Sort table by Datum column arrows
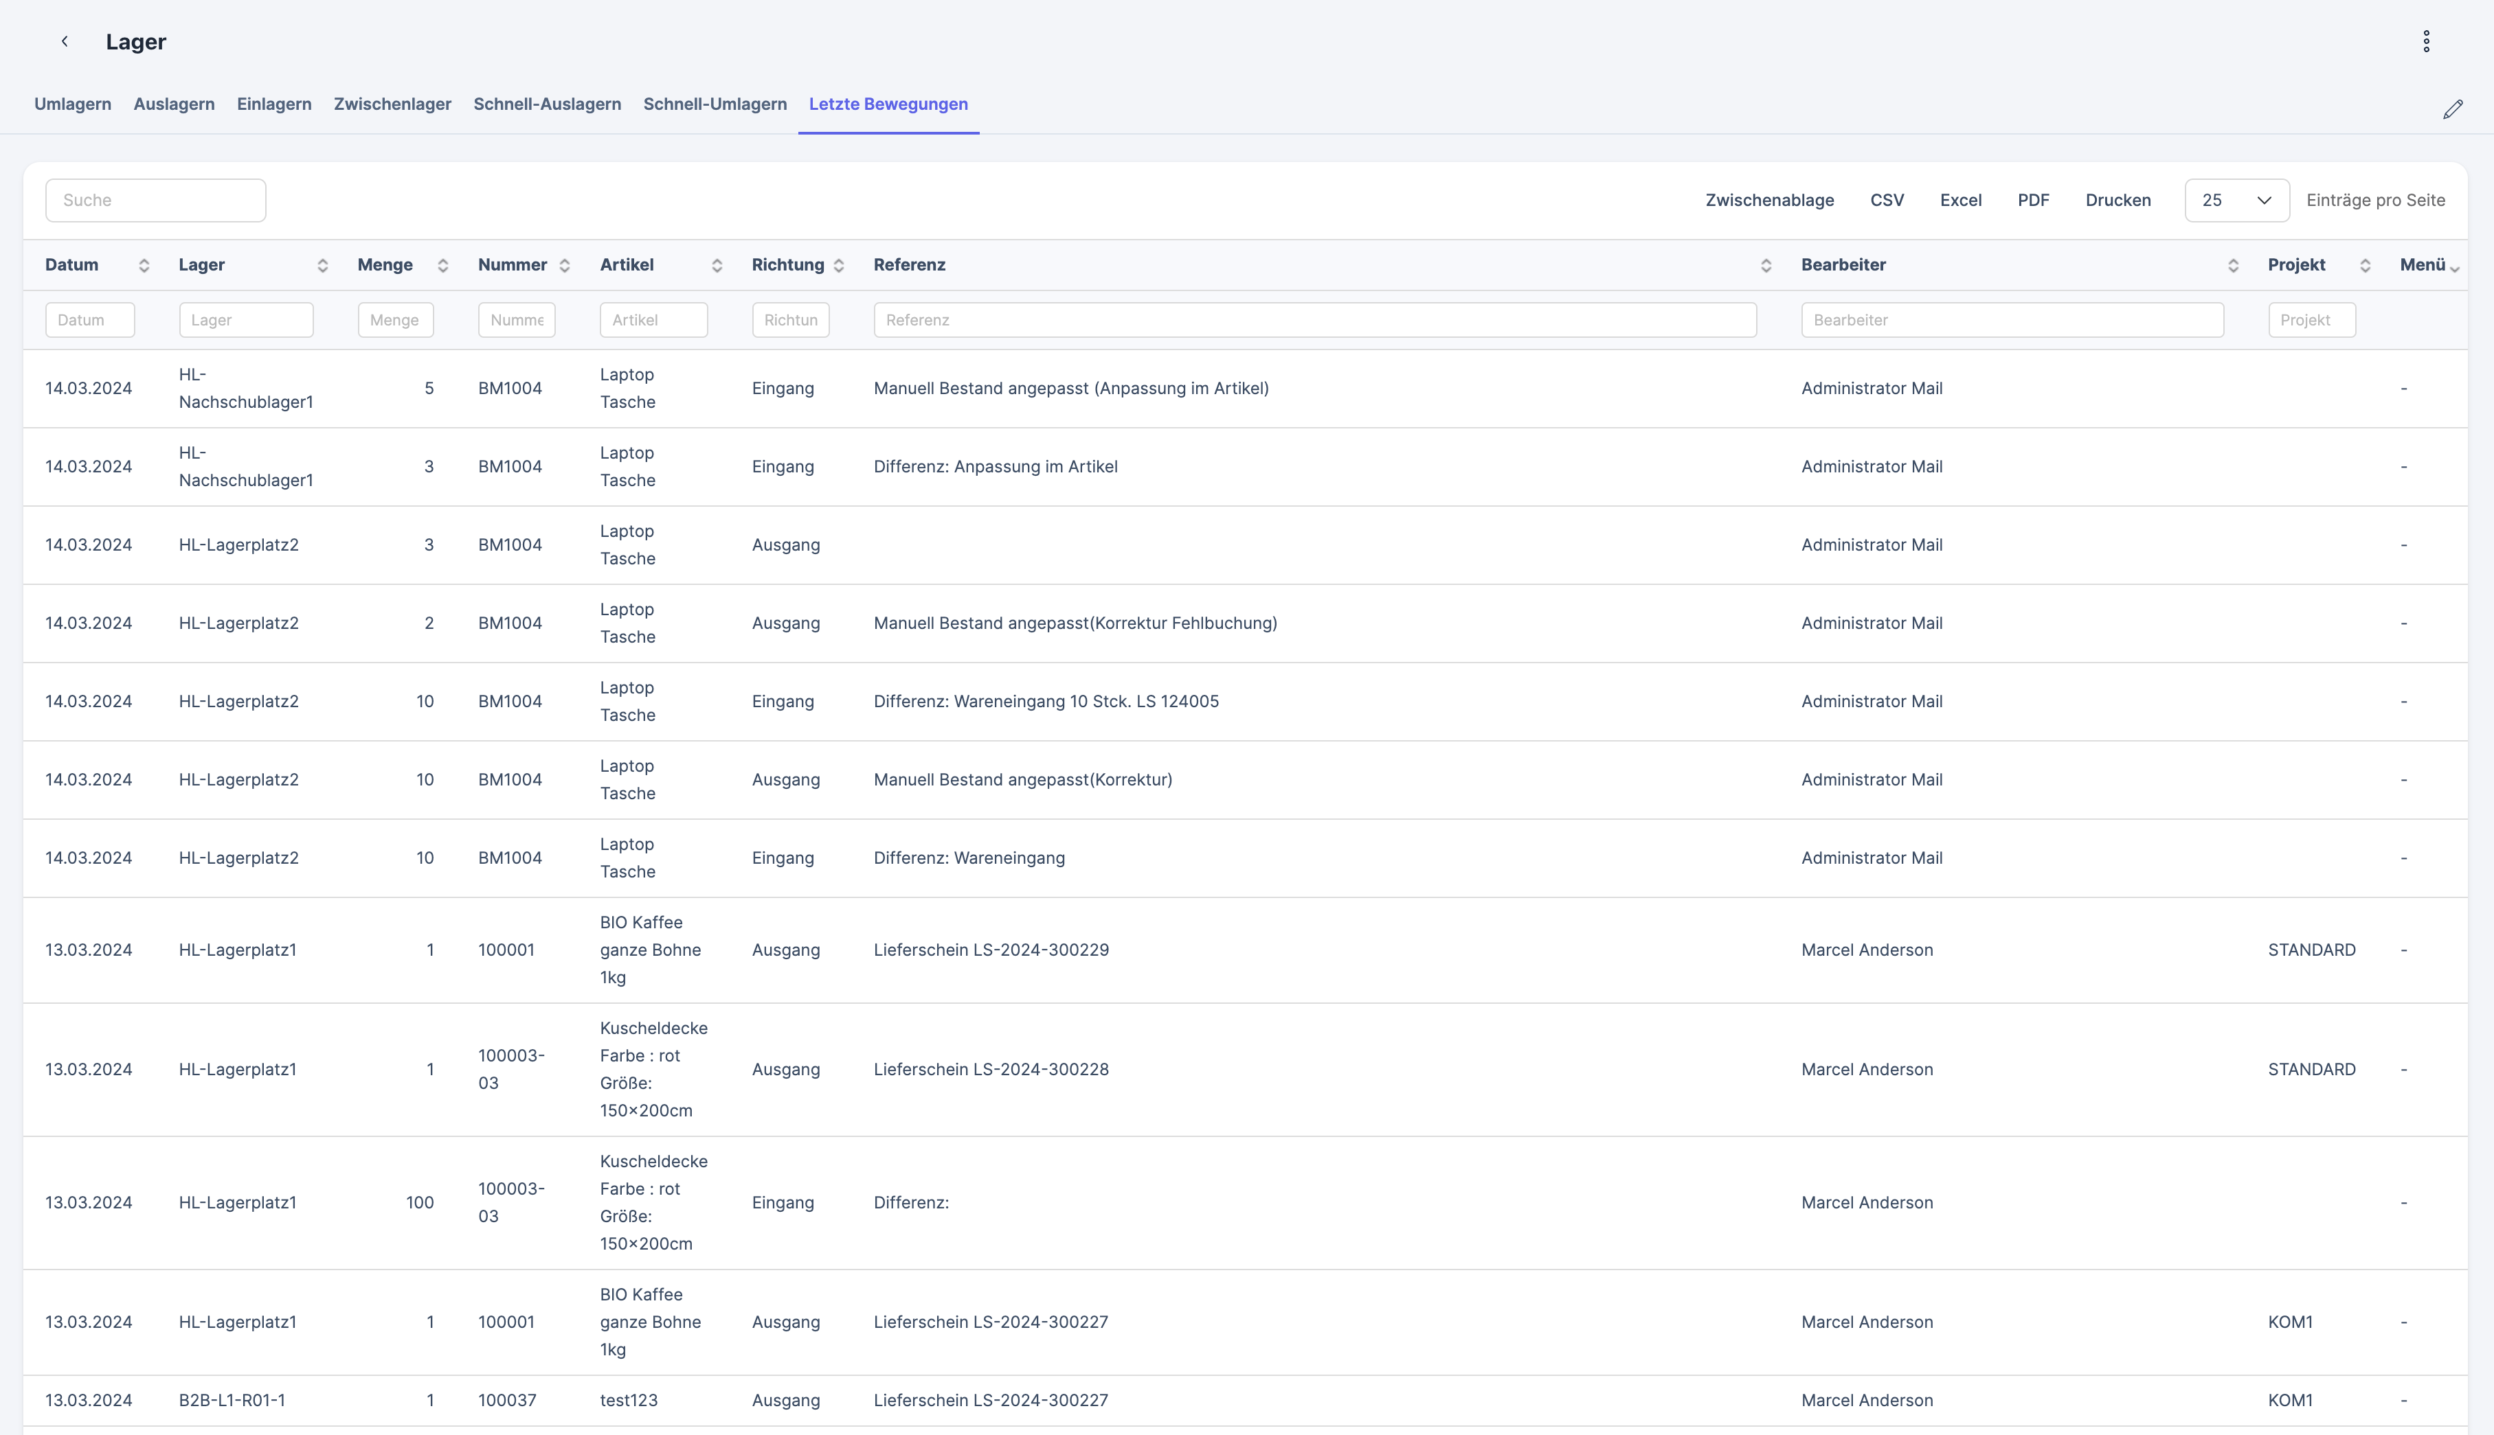Screen dimensions: 2494x1435 (144, 265)
